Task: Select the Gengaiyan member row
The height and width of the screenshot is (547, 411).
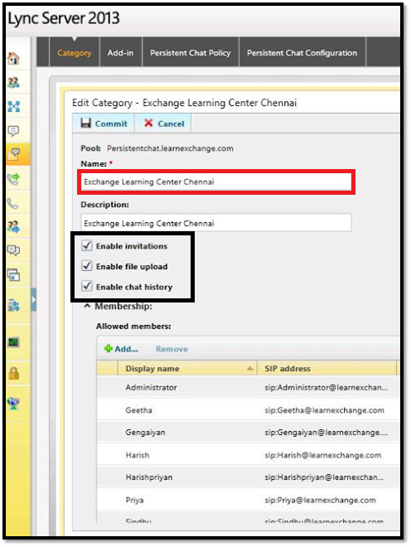Action: click(248, 433)
